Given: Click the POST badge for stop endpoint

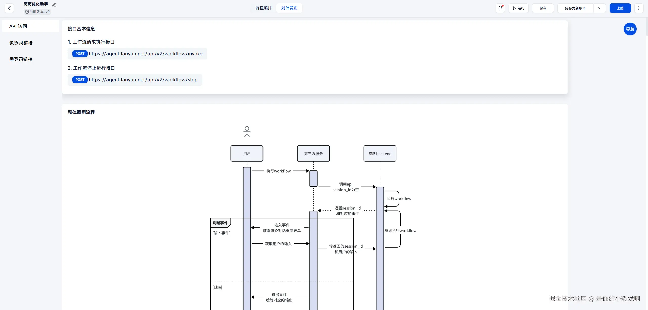Looking at the screenshot, I should pos(80,80).
